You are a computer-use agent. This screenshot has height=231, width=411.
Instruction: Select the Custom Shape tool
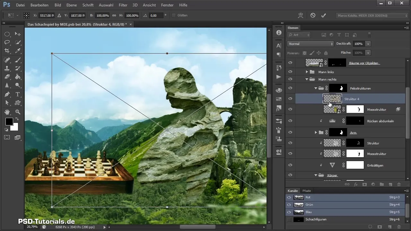tap(18, 103)
